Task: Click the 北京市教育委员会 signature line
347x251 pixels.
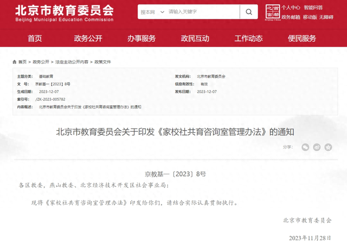Action: click(307, 220)
